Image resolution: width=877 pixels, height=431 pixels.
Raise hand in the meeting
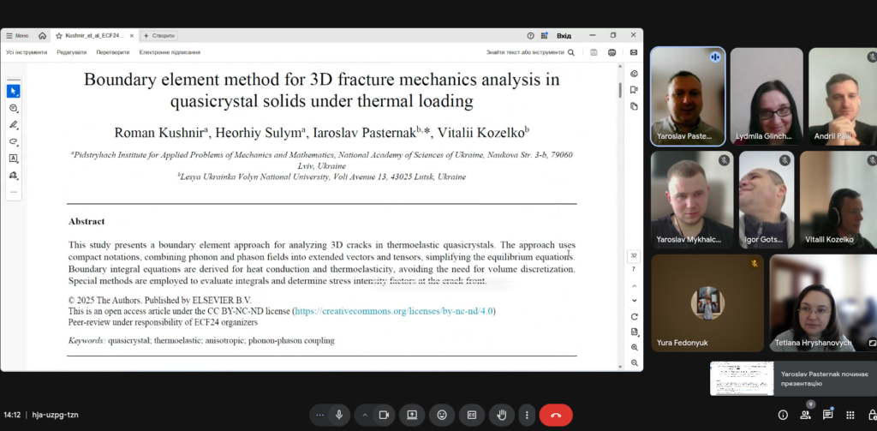click(x=502, y=415)
